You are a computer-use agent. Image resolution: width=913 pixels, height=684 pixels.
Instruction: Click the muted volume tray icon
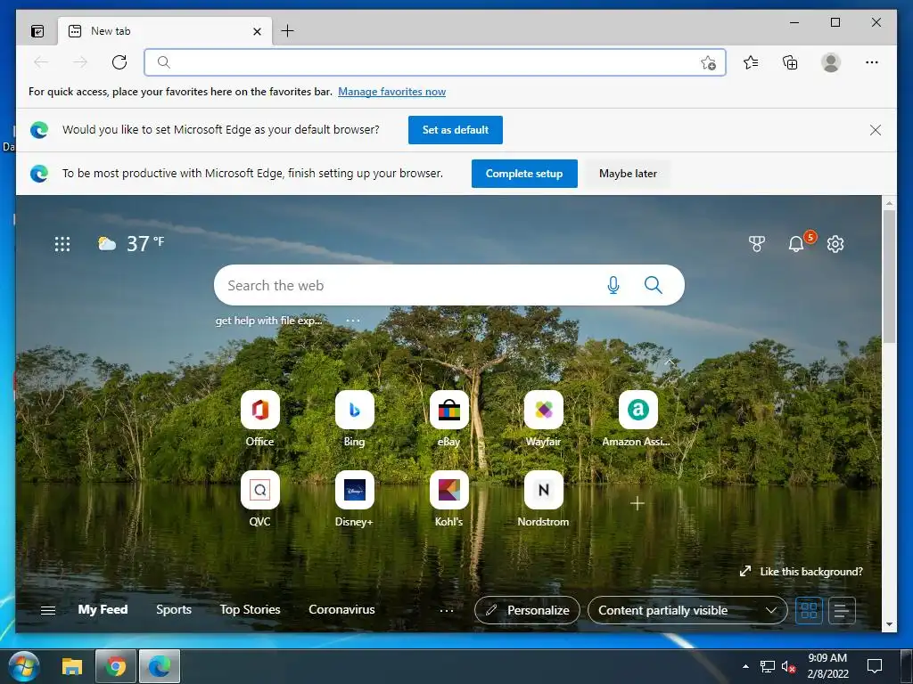pos(788,667)
